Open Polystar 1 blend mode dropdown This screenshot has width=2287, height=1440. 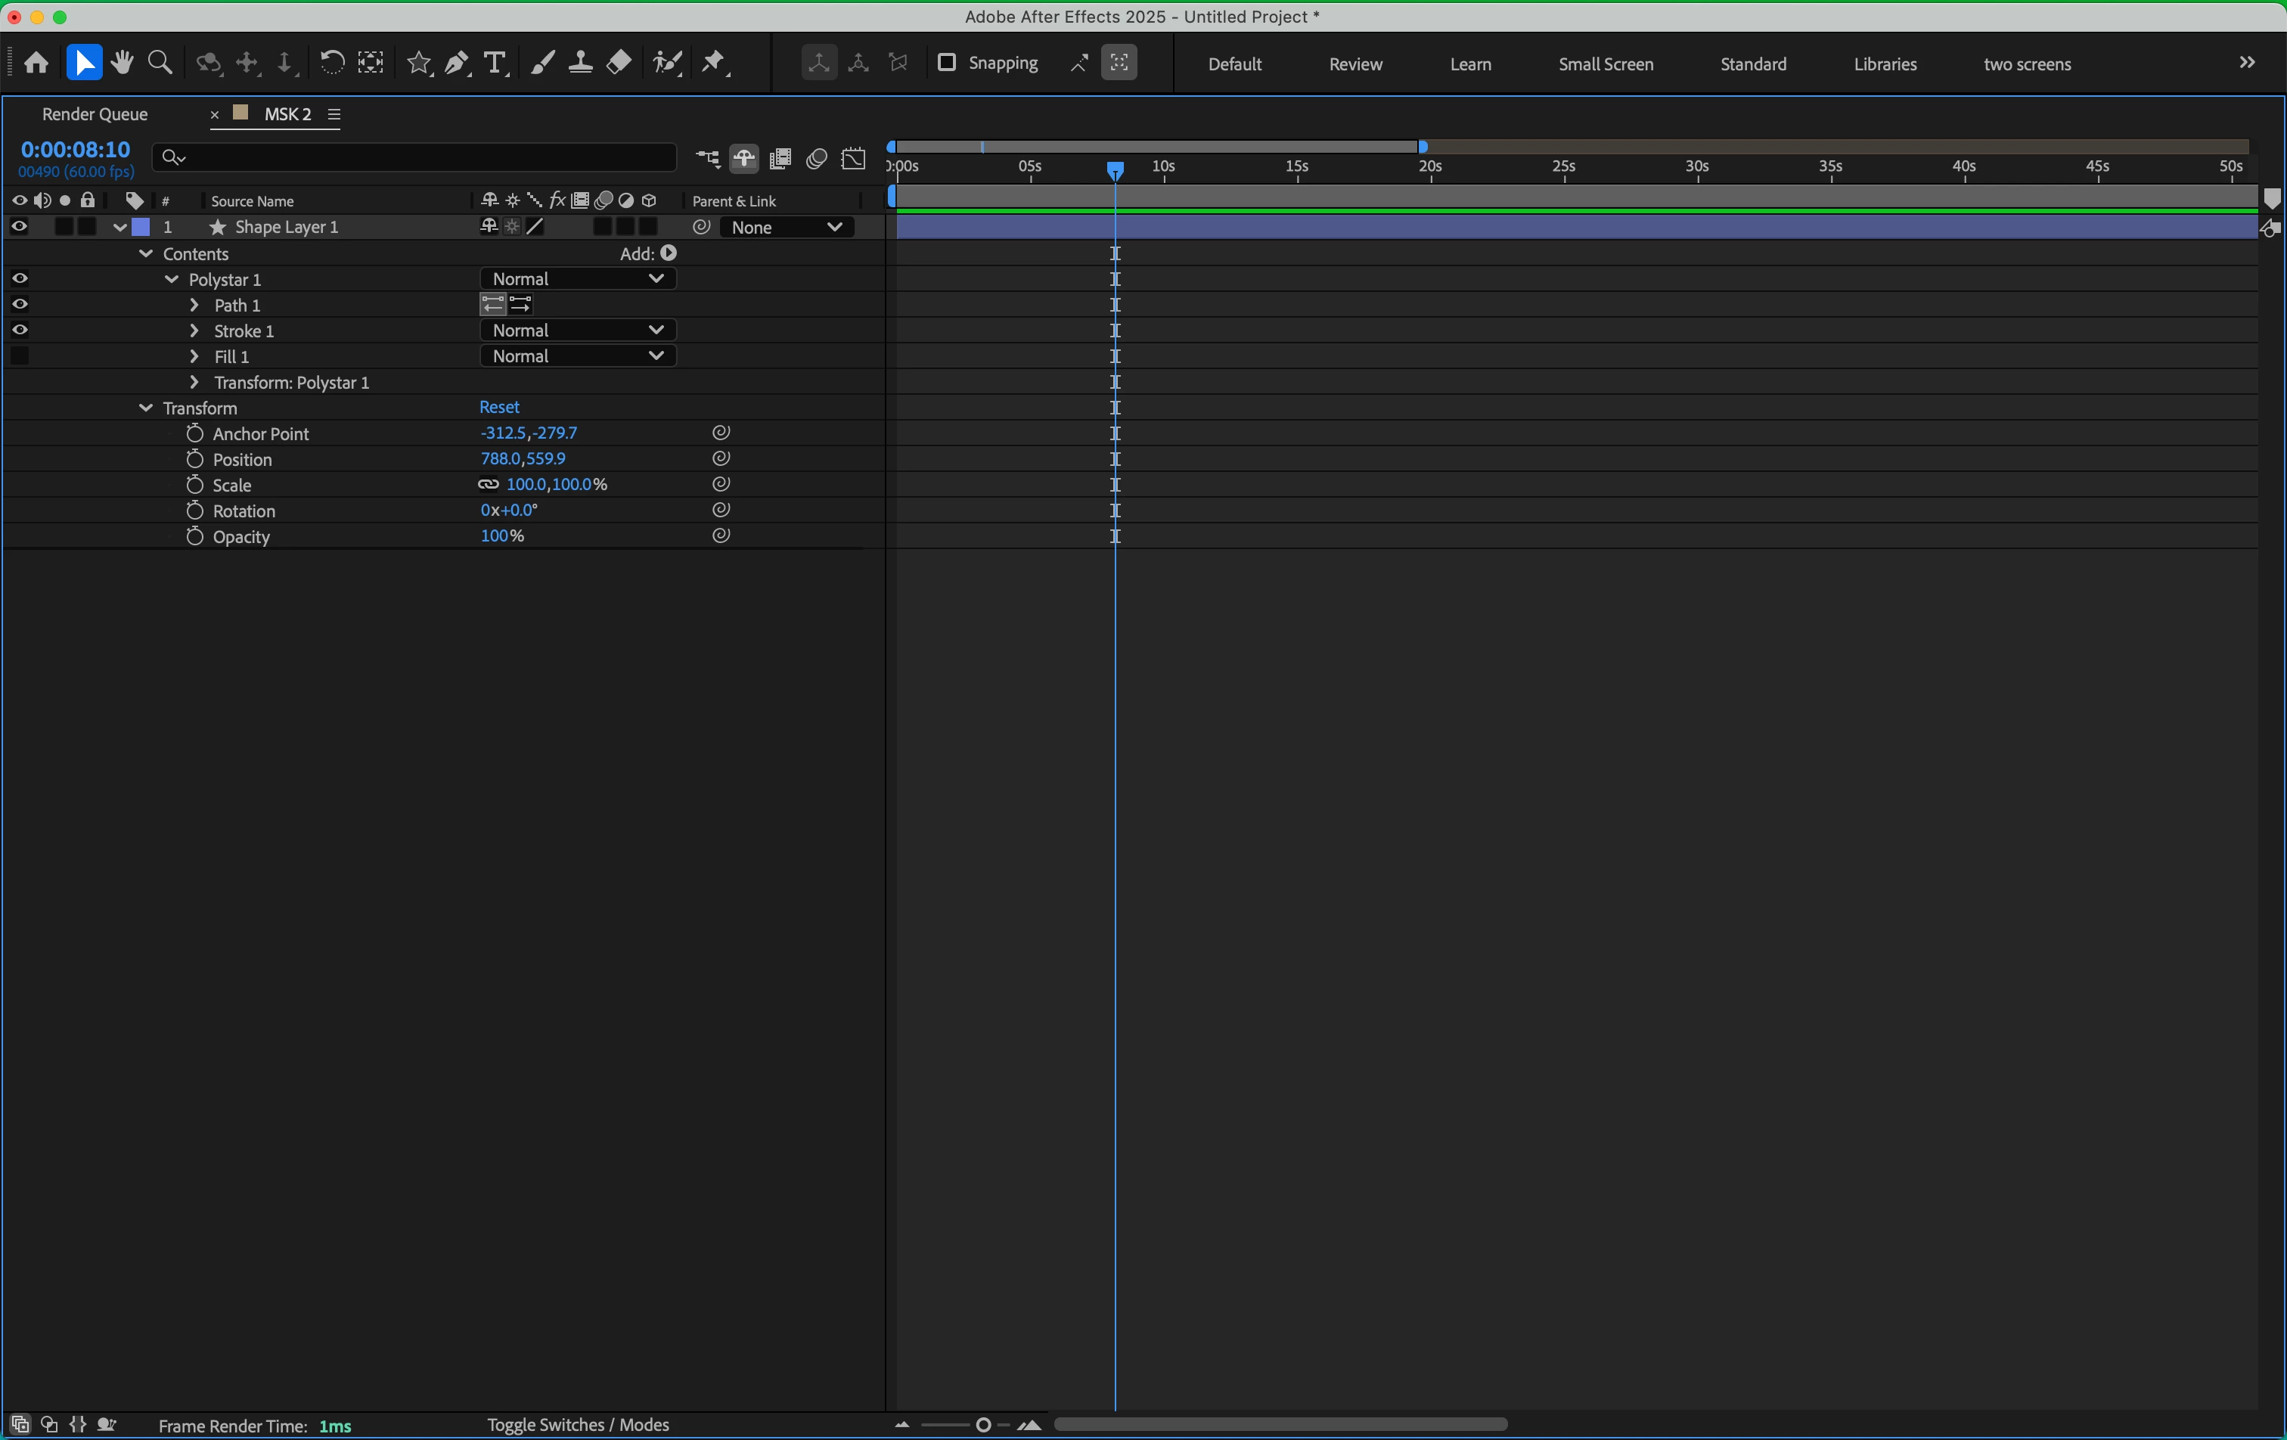[576, 278]
